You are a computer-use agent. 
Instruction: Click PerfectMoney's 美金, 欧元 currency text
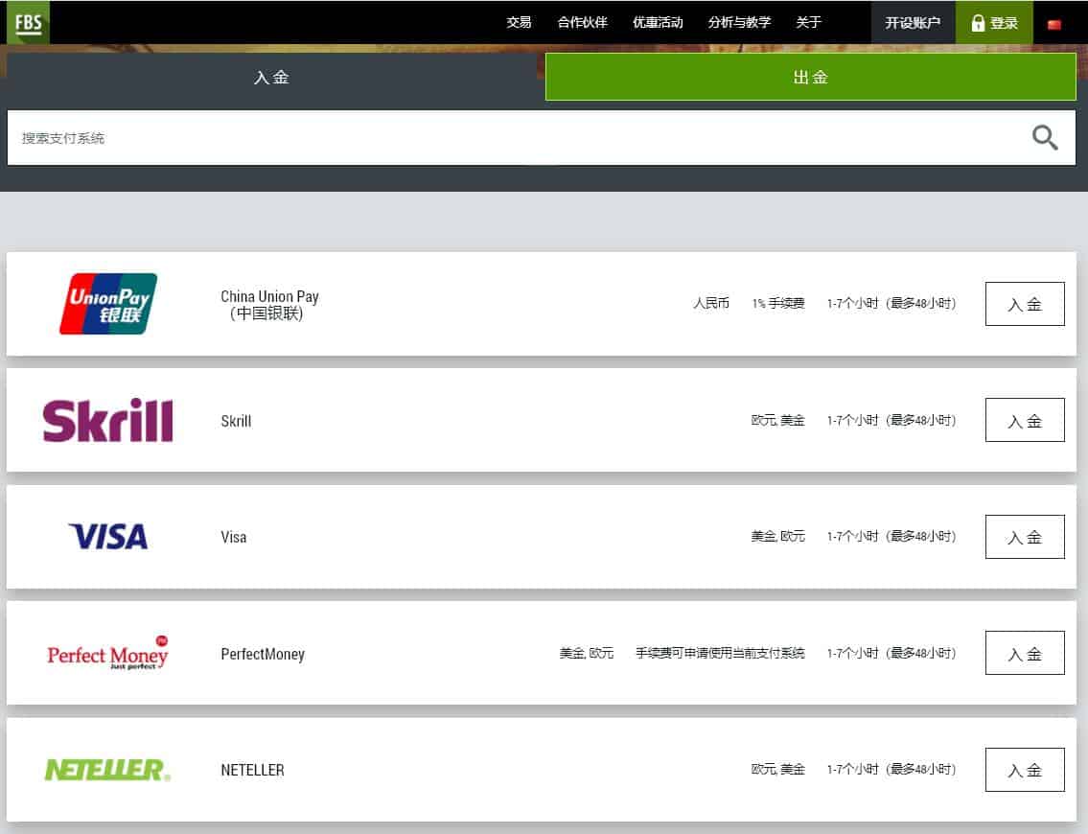(x=587, y=653)
